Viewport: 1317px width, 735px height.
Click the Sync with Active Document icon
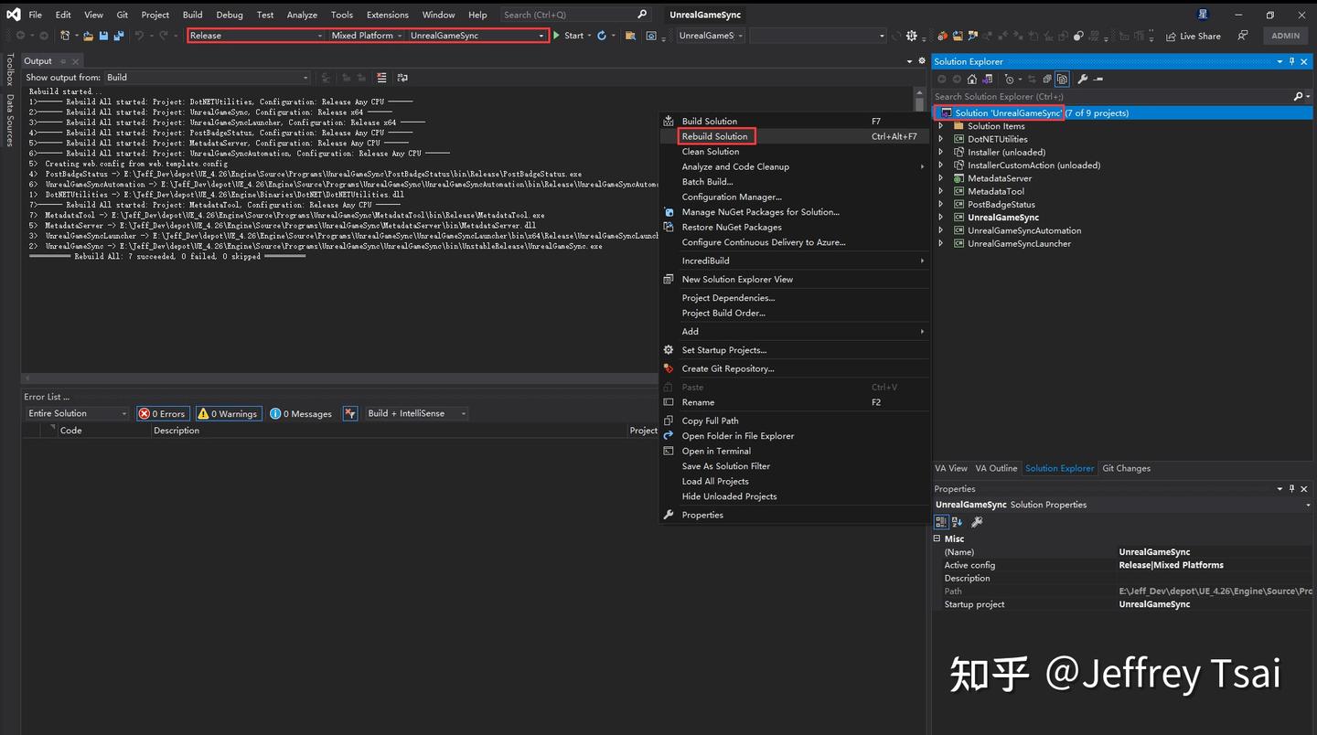coord(1032,79)
